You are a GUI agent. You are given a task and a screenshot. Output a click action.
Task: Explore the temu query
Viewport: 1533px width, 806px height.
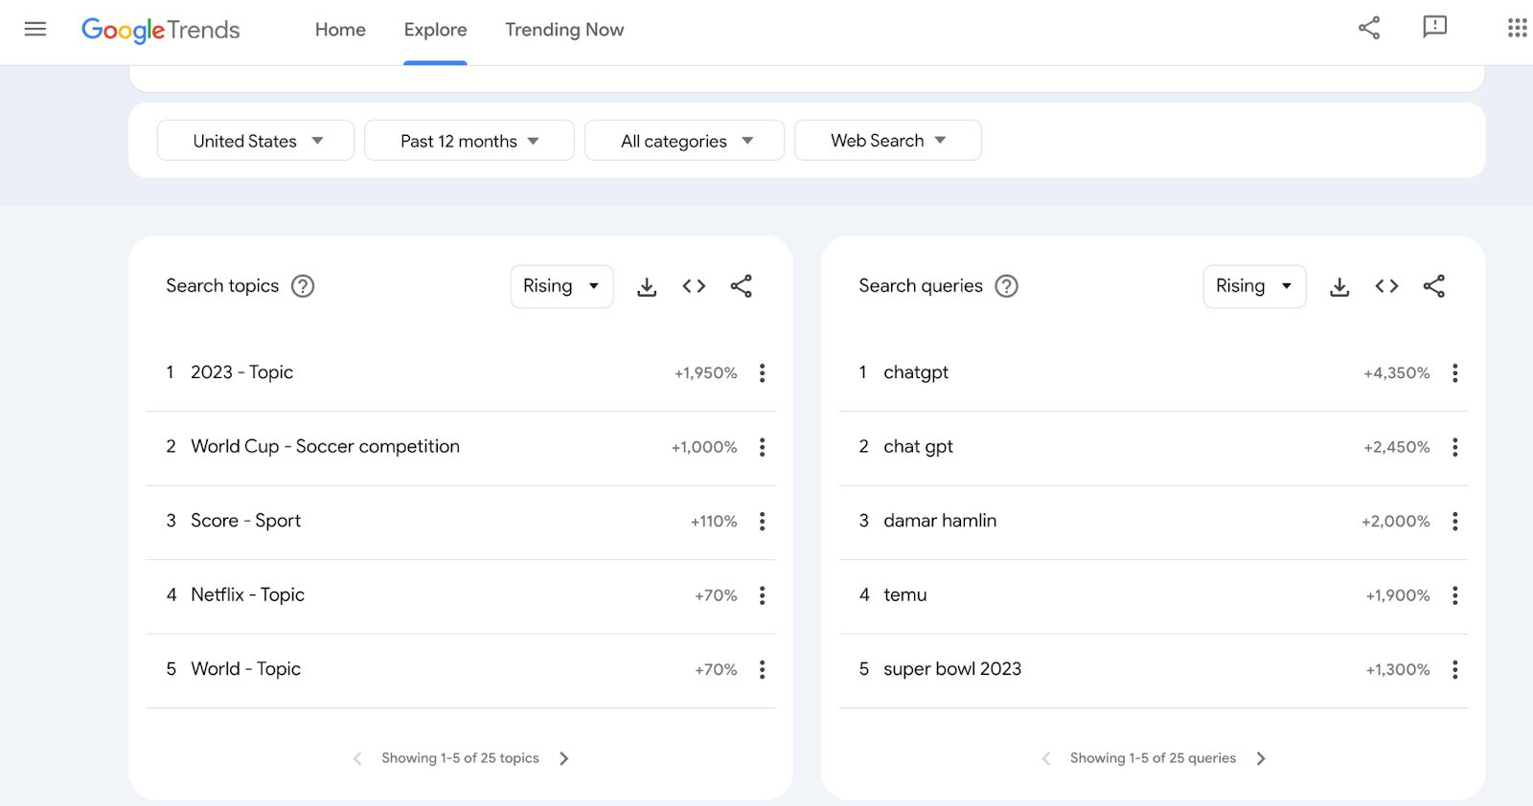(x=904, y=594)
